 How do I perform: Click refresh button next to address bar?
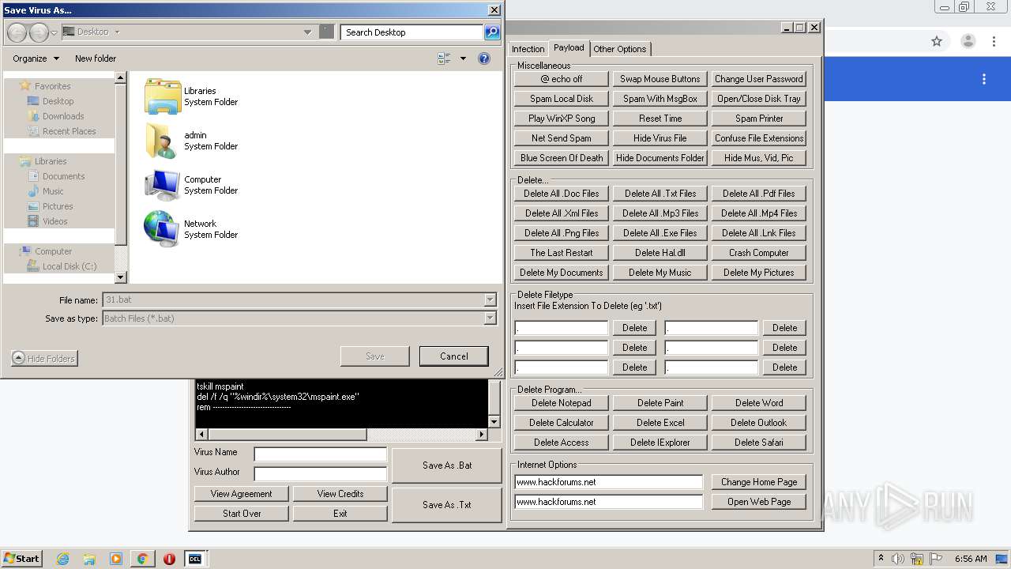pos(326,32)
